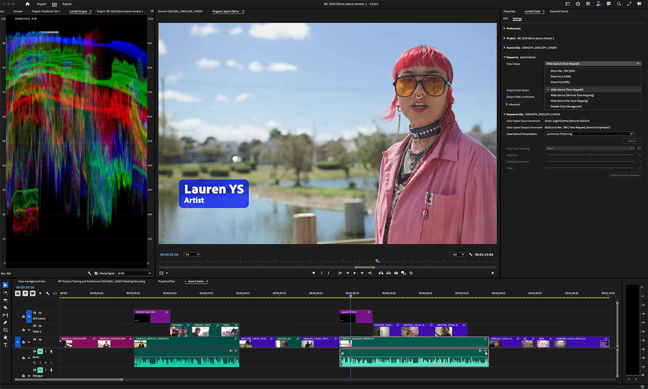
Task: Select the Hand tool
Action: coord(5,338)
